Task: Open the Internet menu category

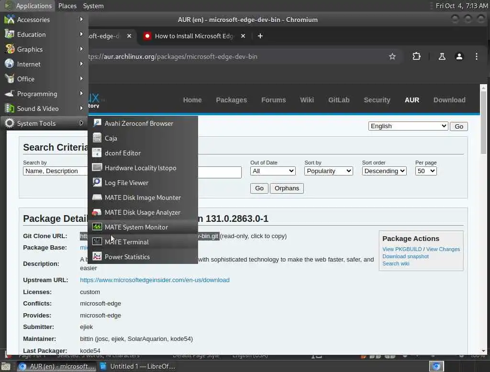Action: [44, 64]
